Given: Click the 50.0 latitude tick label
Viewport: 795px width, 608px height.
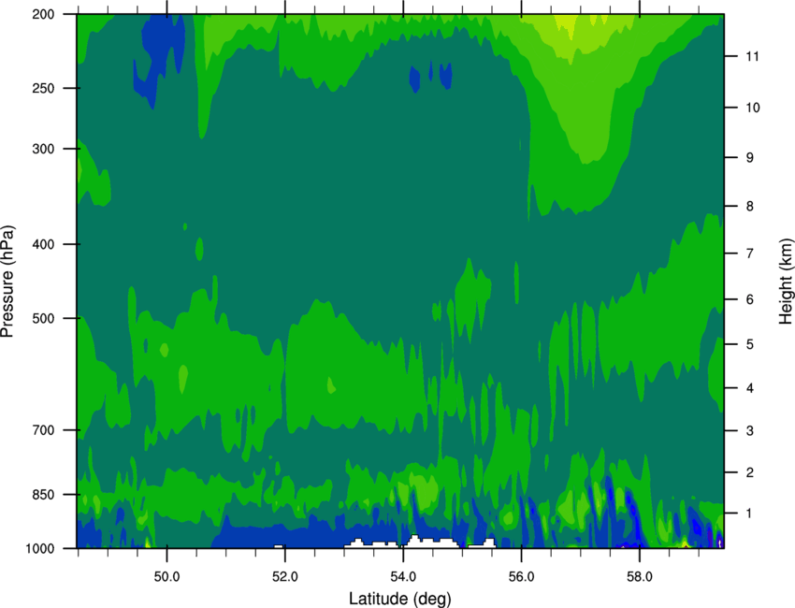Looking at the screenshot, I should point(166,577).
